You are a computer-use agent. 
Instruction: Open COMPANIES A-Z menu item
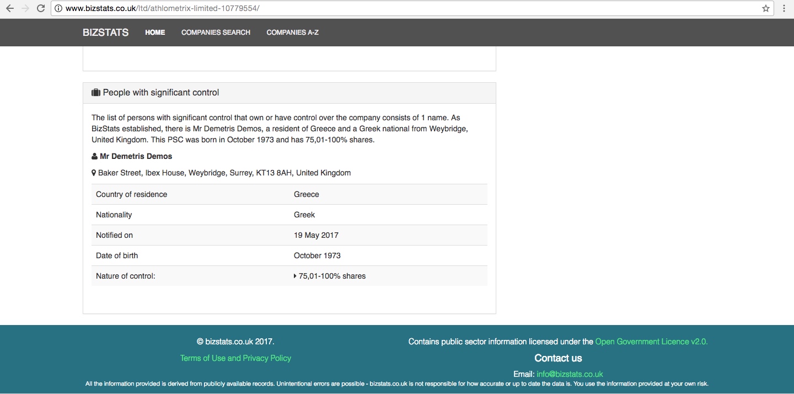292,33
